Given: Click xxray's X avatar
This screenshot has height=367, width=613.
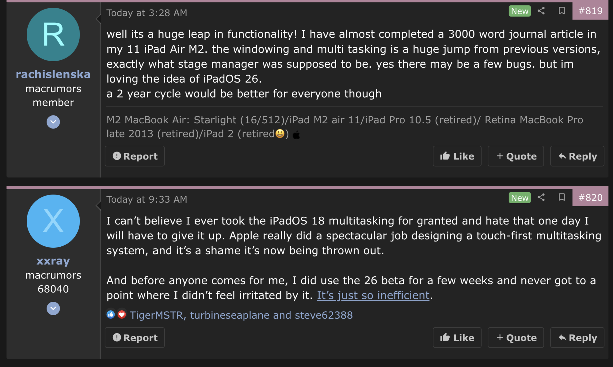Looking at the screenshot, I should coord(53,221).
